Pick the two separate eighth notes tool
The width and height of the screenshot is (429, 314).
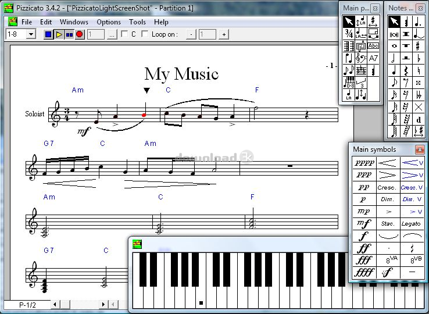[349, 70]
